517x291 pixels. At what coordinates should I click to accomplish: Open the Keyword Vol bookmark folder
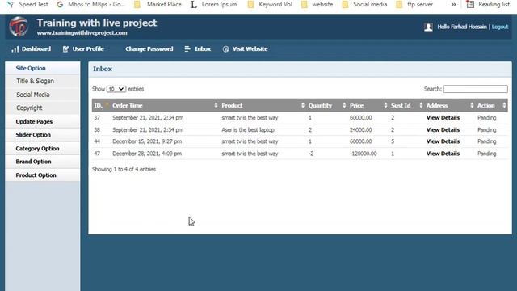pyautogui.click(x=251, y=5)
